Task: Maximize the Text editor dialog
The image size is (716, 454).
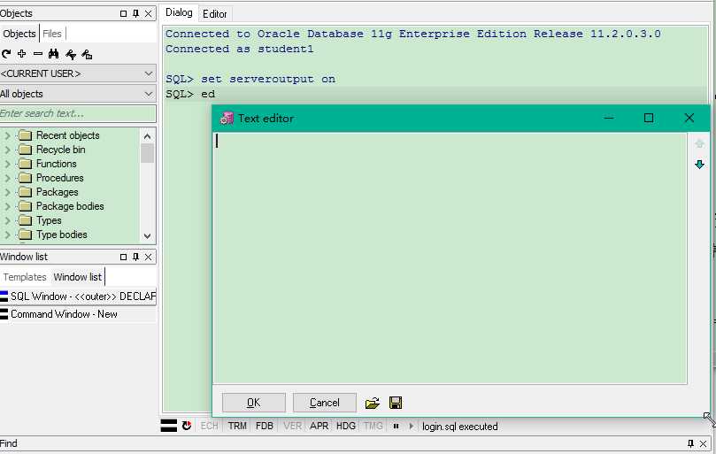Action: pos(649,118)
